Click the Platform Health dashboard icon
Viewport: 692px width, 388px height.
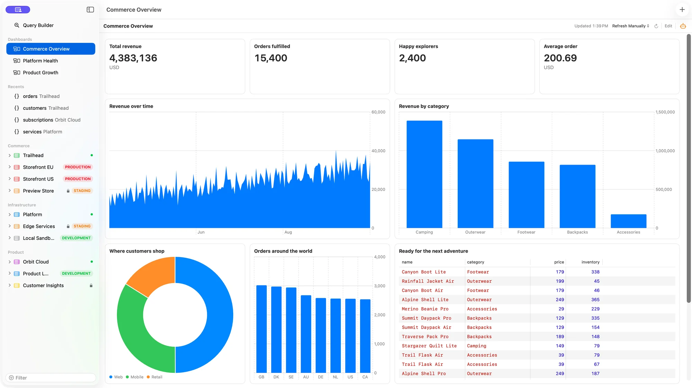pyautogui.click(x=17, y=61)
